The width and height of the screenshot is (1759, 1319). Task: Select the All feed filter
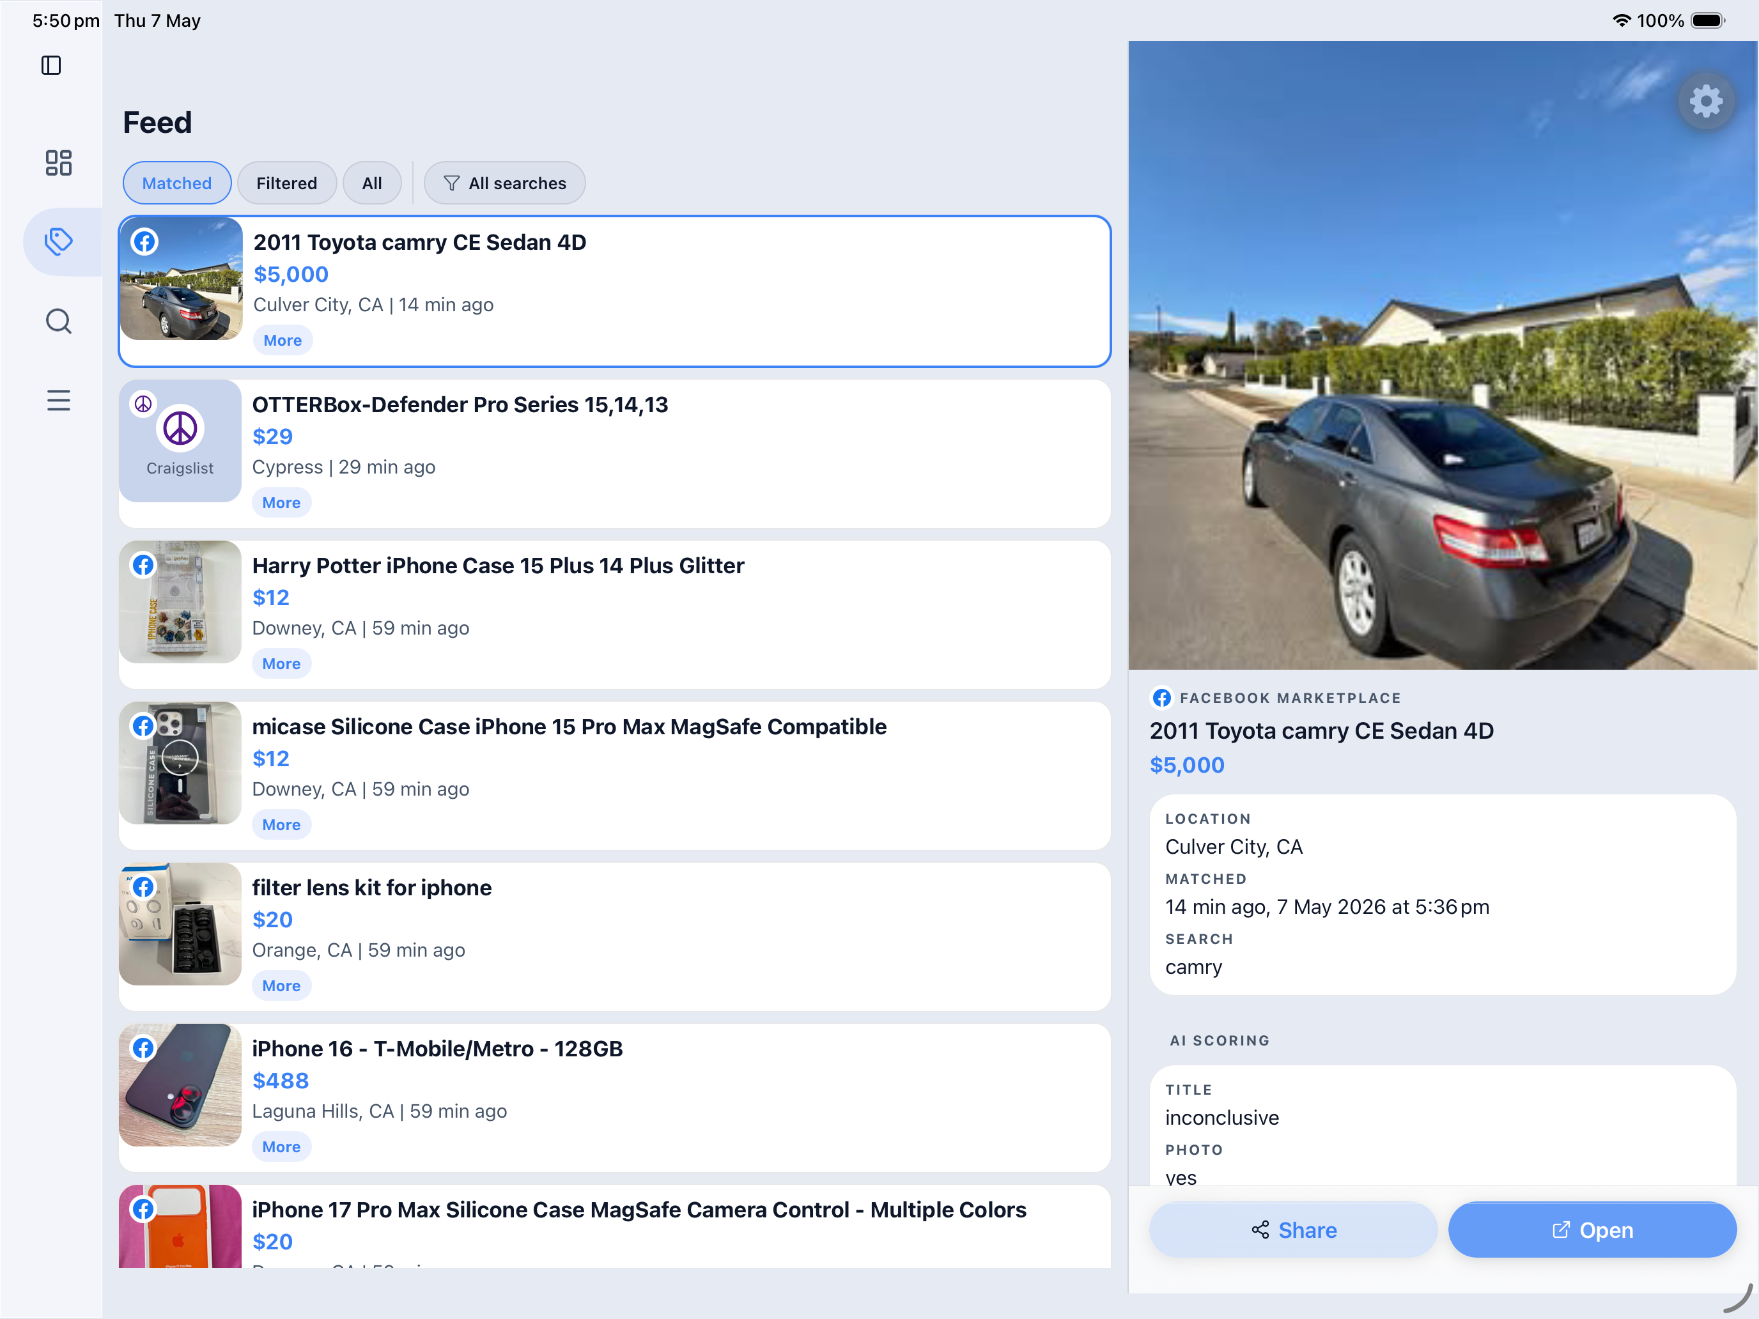pos(372,183)
